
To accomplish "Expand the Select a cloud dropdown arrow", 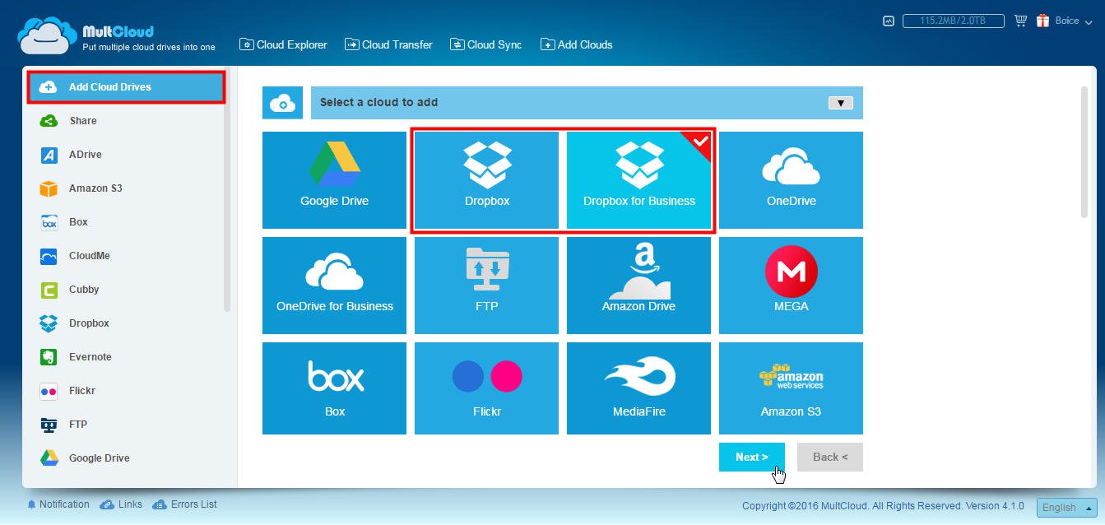I will pyautogui.click(x=840, y=103).
